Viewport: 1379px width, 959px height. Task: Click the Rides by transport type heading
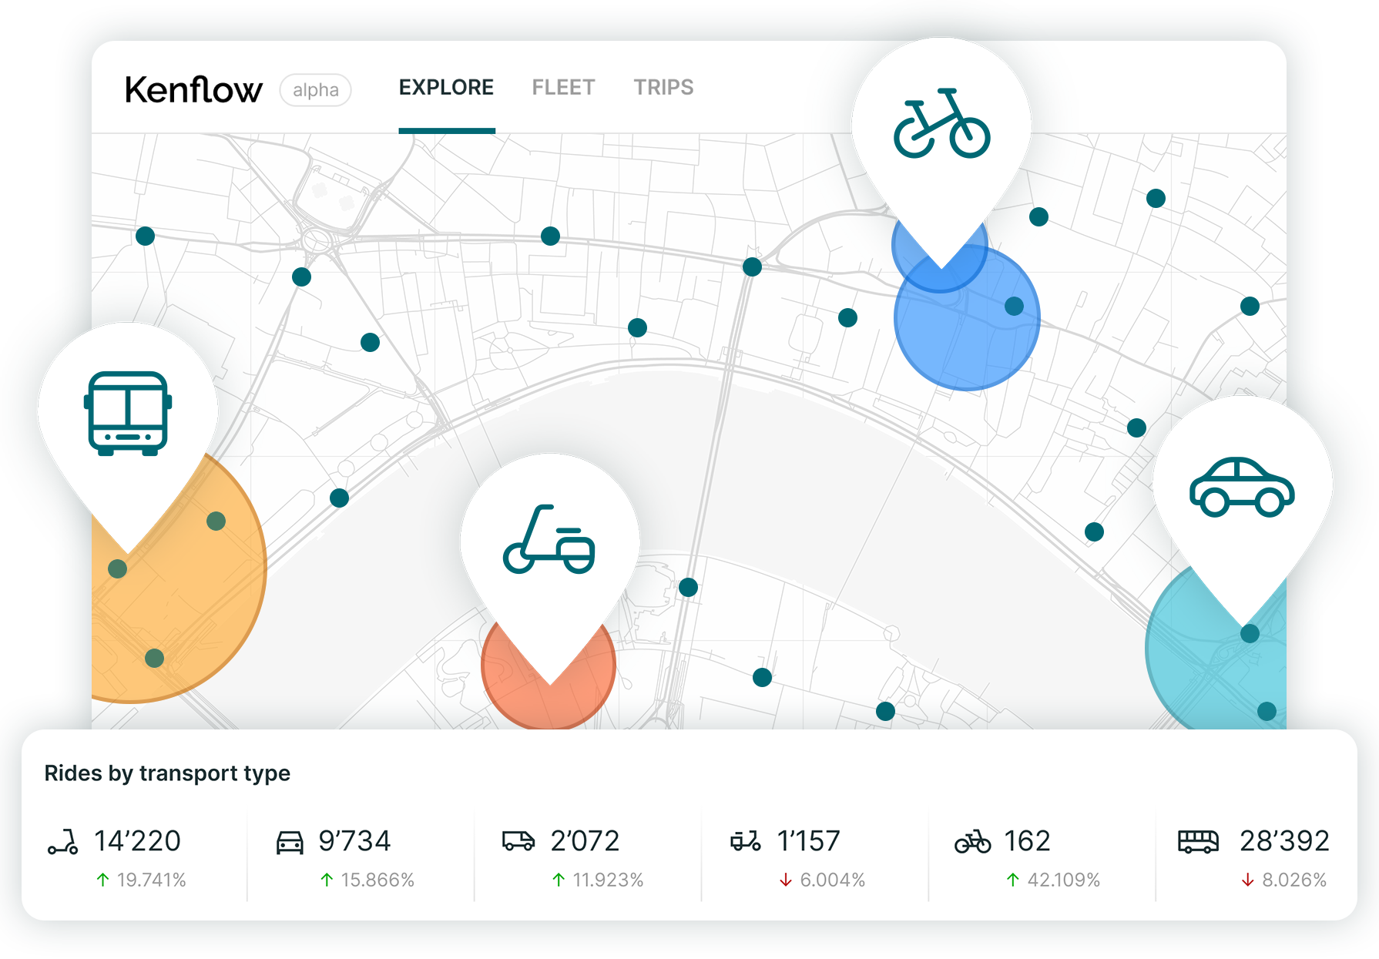click(167, 773)
